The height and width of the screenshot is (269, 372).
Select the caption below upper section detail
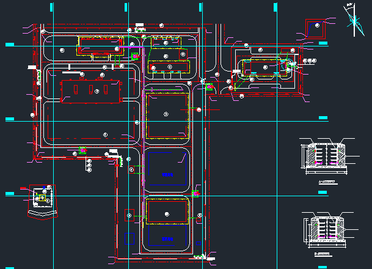(327, 182)
